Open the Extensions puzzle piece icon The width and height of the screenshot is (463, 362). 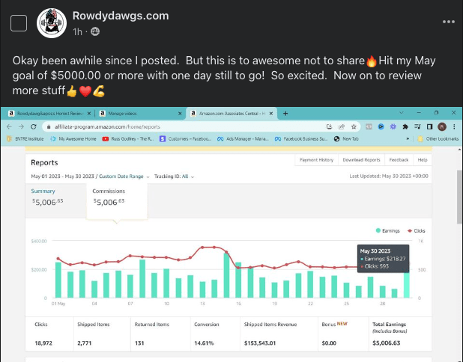[x=405, y=126]
